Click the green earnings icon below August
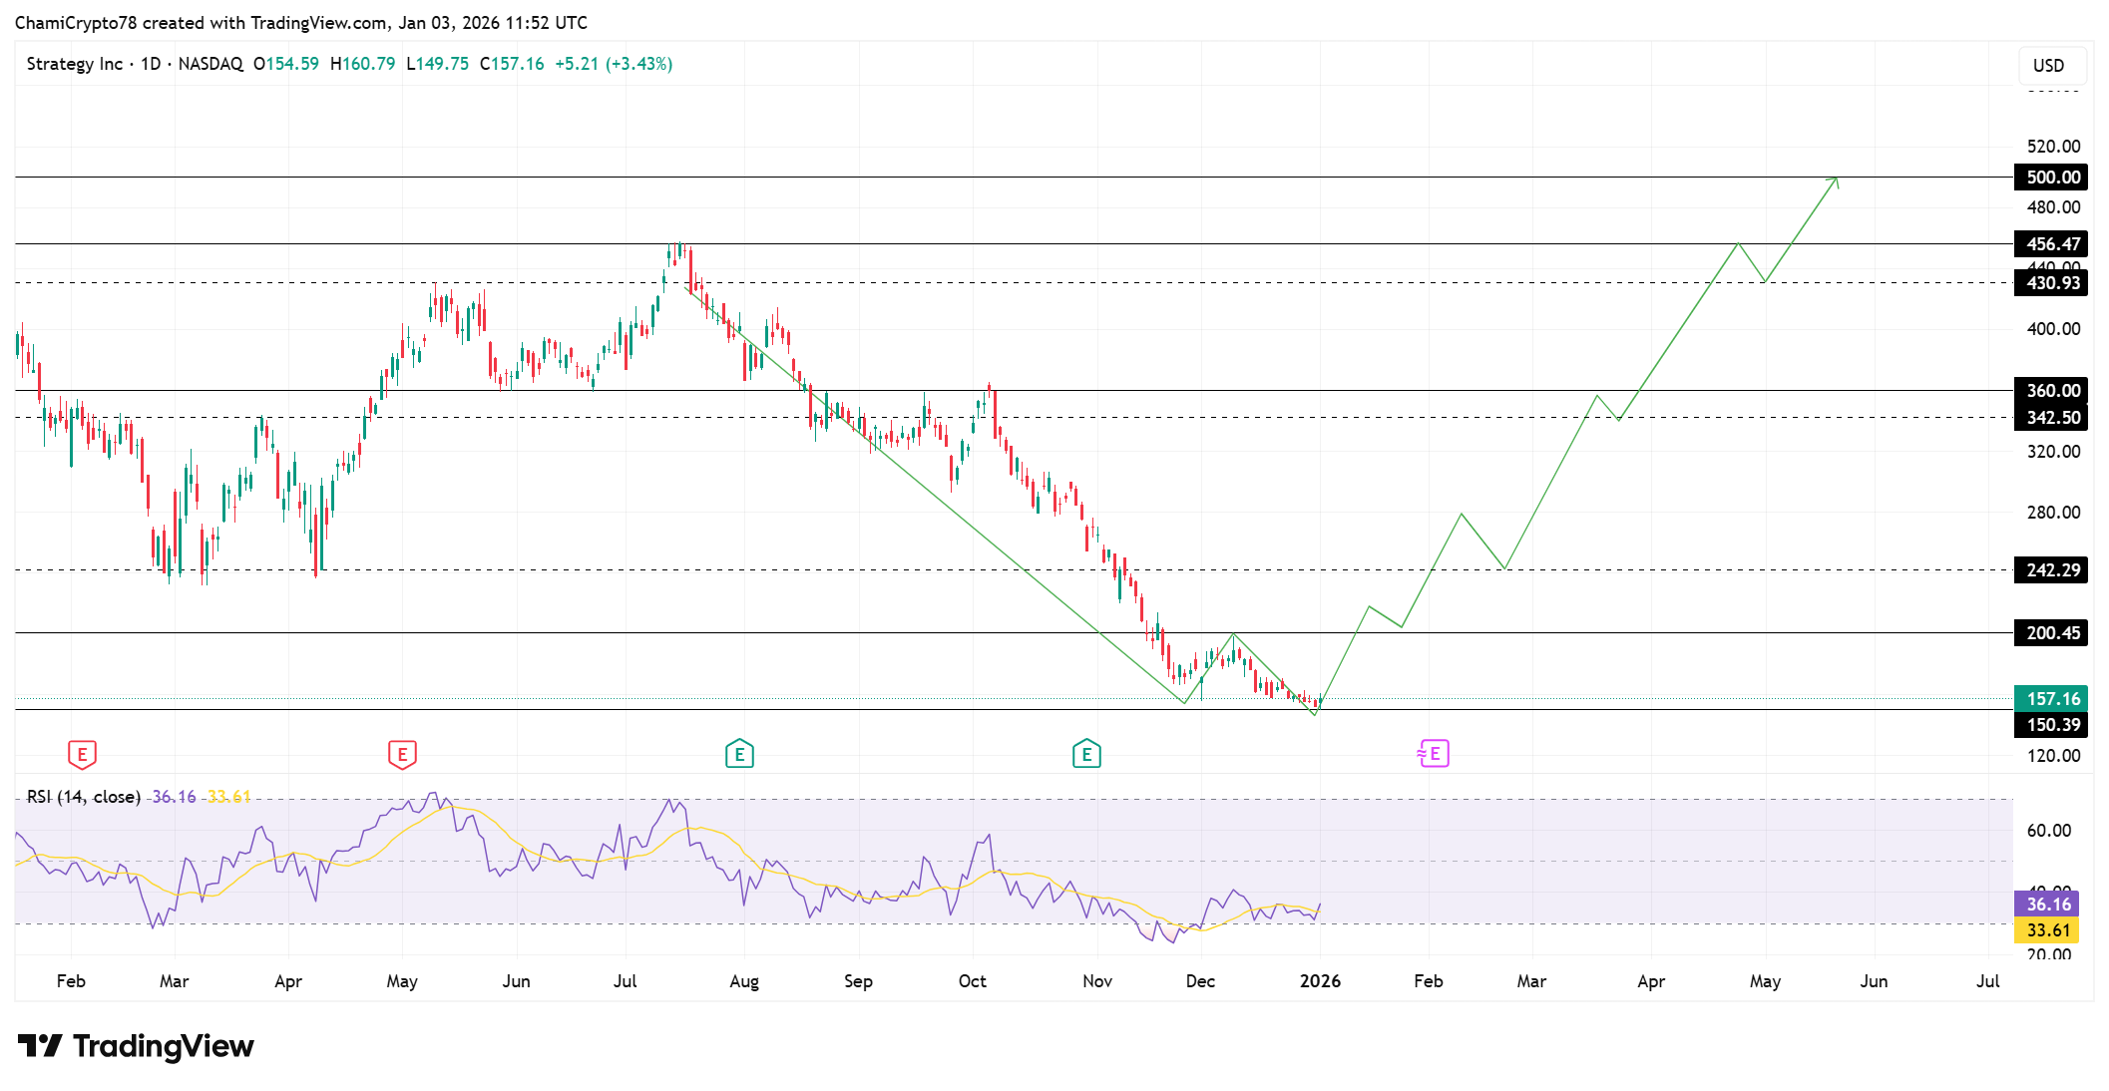This screenshot has height=1091, width=2109. pos(738,755)
